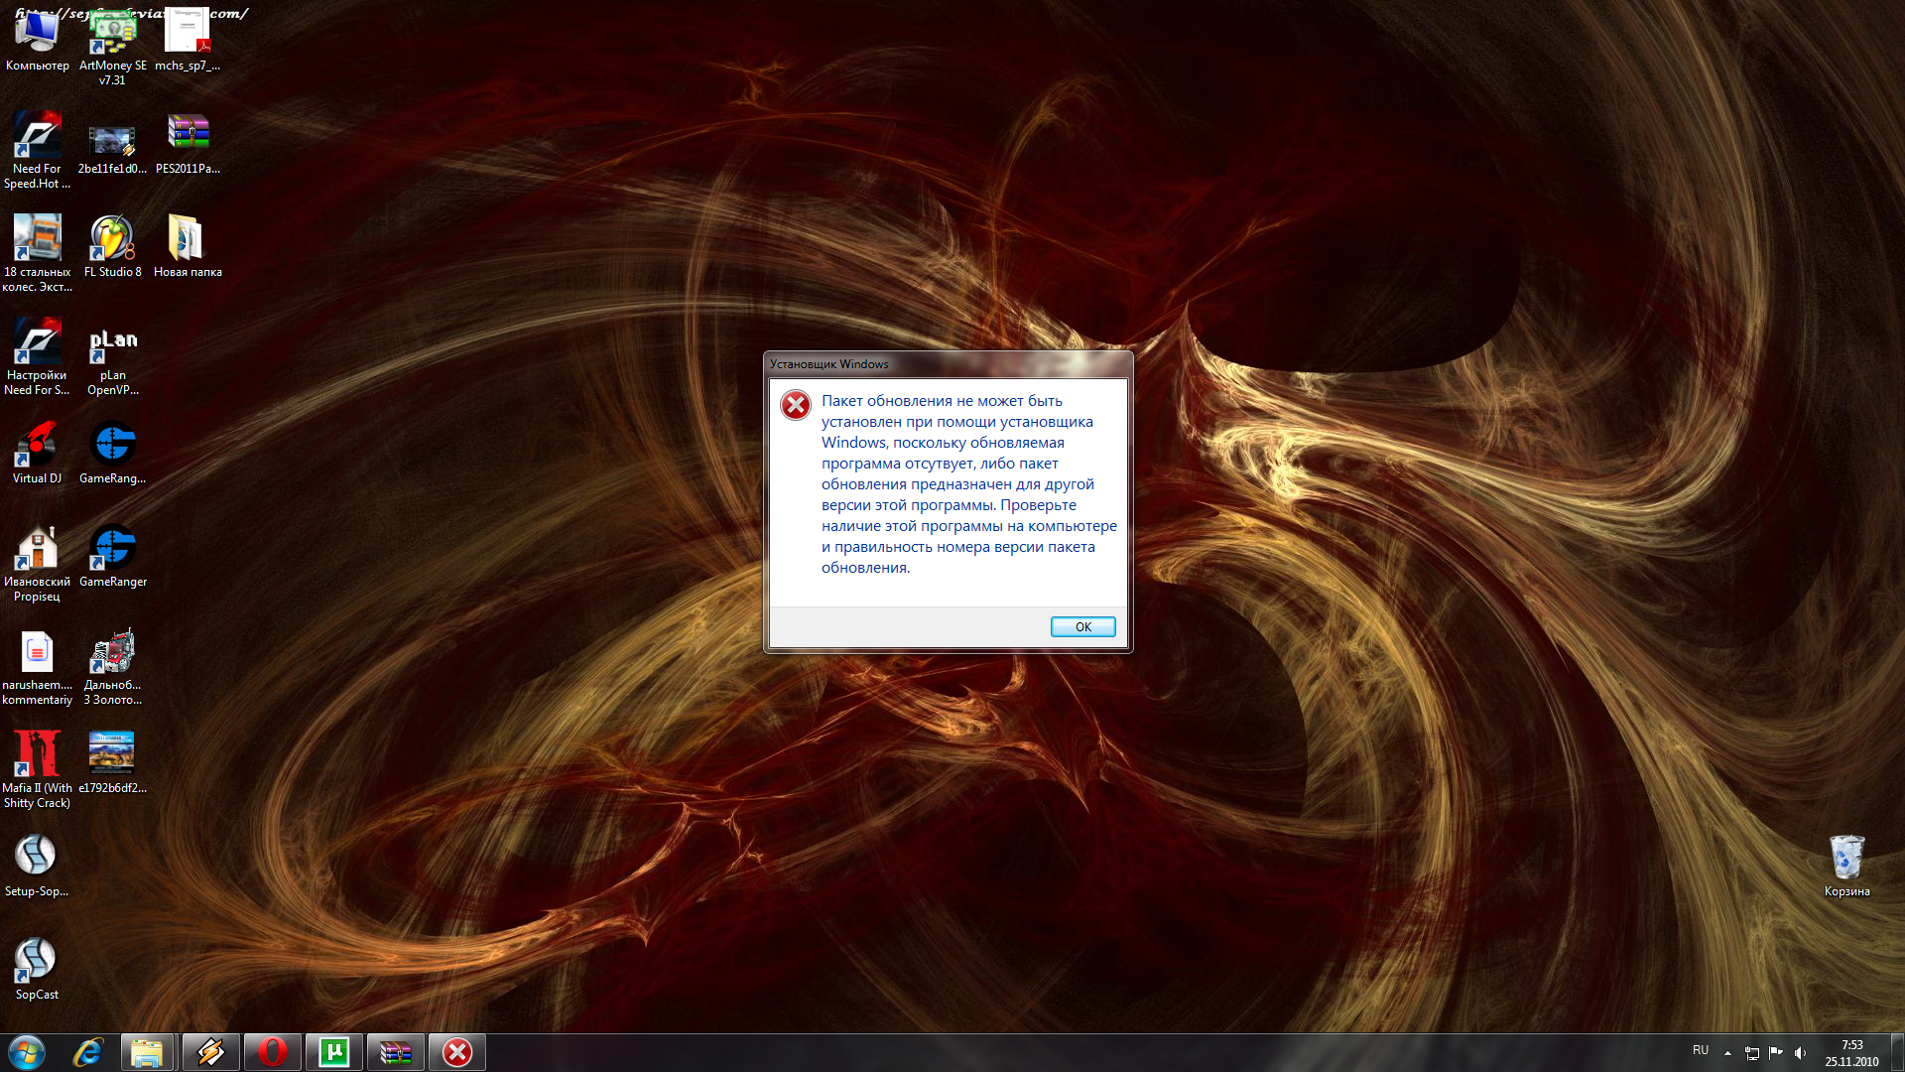Open the SopCast desktop shortcut
This screenshot has width=1905, height=1072.
coord(37,961)
